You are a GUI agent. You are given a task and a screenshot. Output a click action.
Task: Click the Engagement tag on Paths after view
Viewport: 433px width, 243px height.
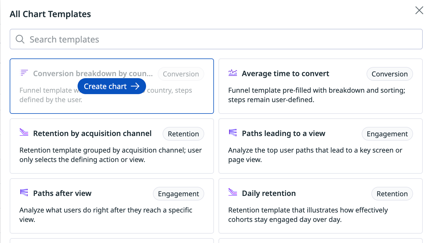click(x=178, y=194)
